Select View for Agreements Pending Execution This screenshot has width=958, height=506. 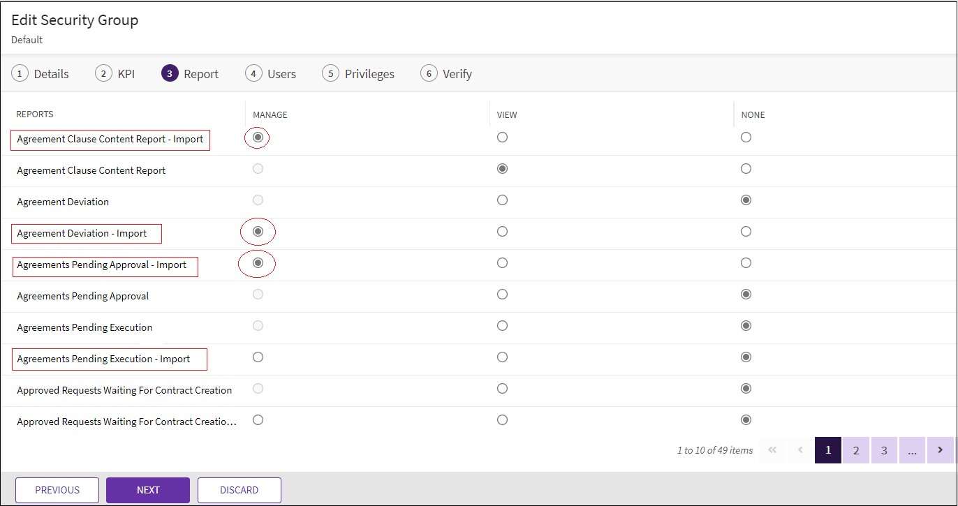502,326
